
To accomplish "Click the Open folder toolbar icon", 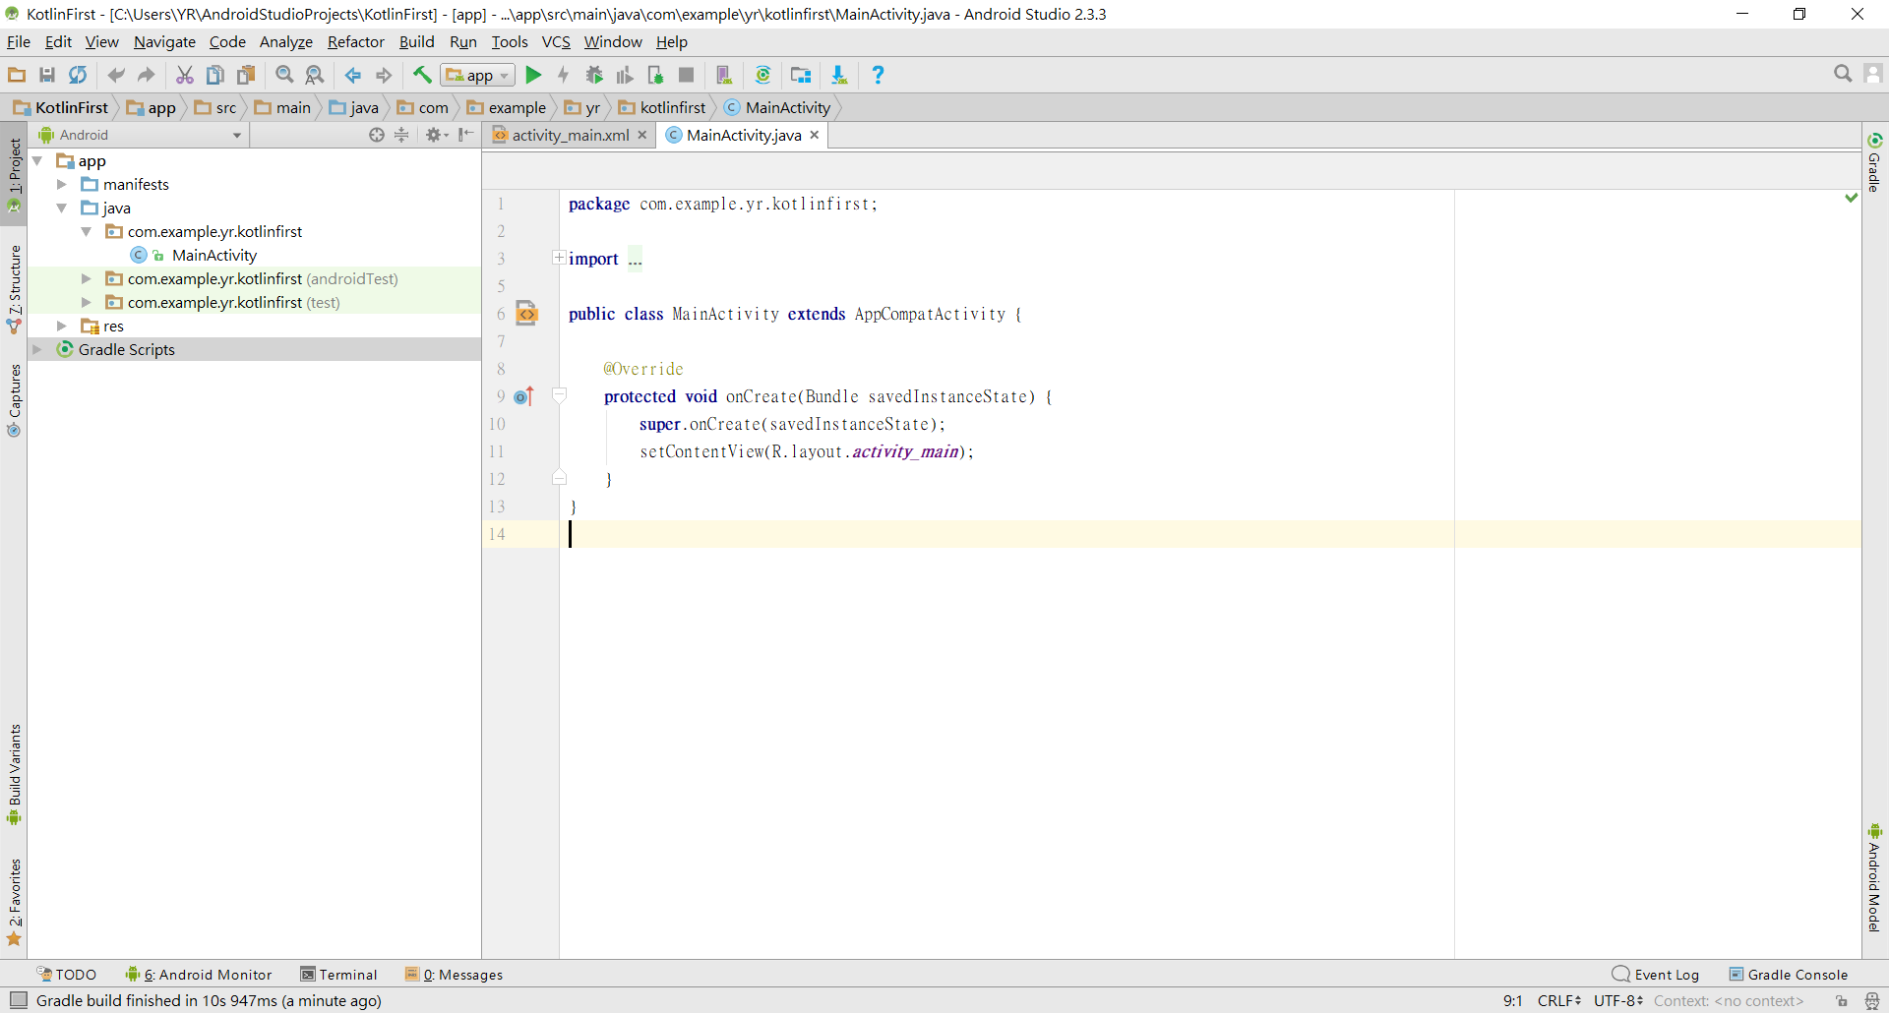I will coord(17,75).
